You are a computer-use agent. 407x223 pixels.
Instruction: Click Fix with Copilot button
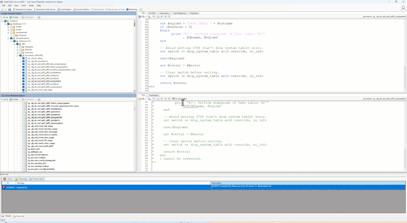[x=179, y=99]
